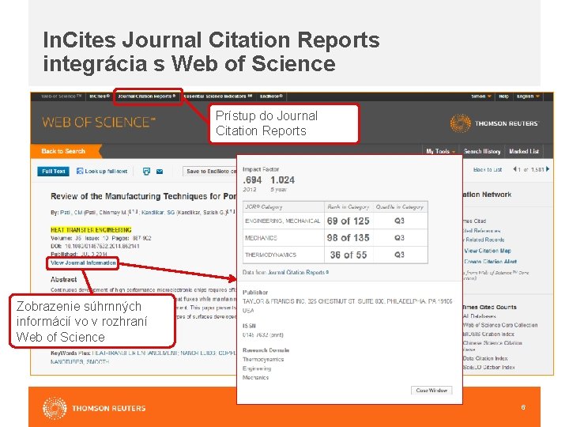This screenshot has width=569, height=427.
Task: Click View Journal Information link
Action: tap(83, 263)
